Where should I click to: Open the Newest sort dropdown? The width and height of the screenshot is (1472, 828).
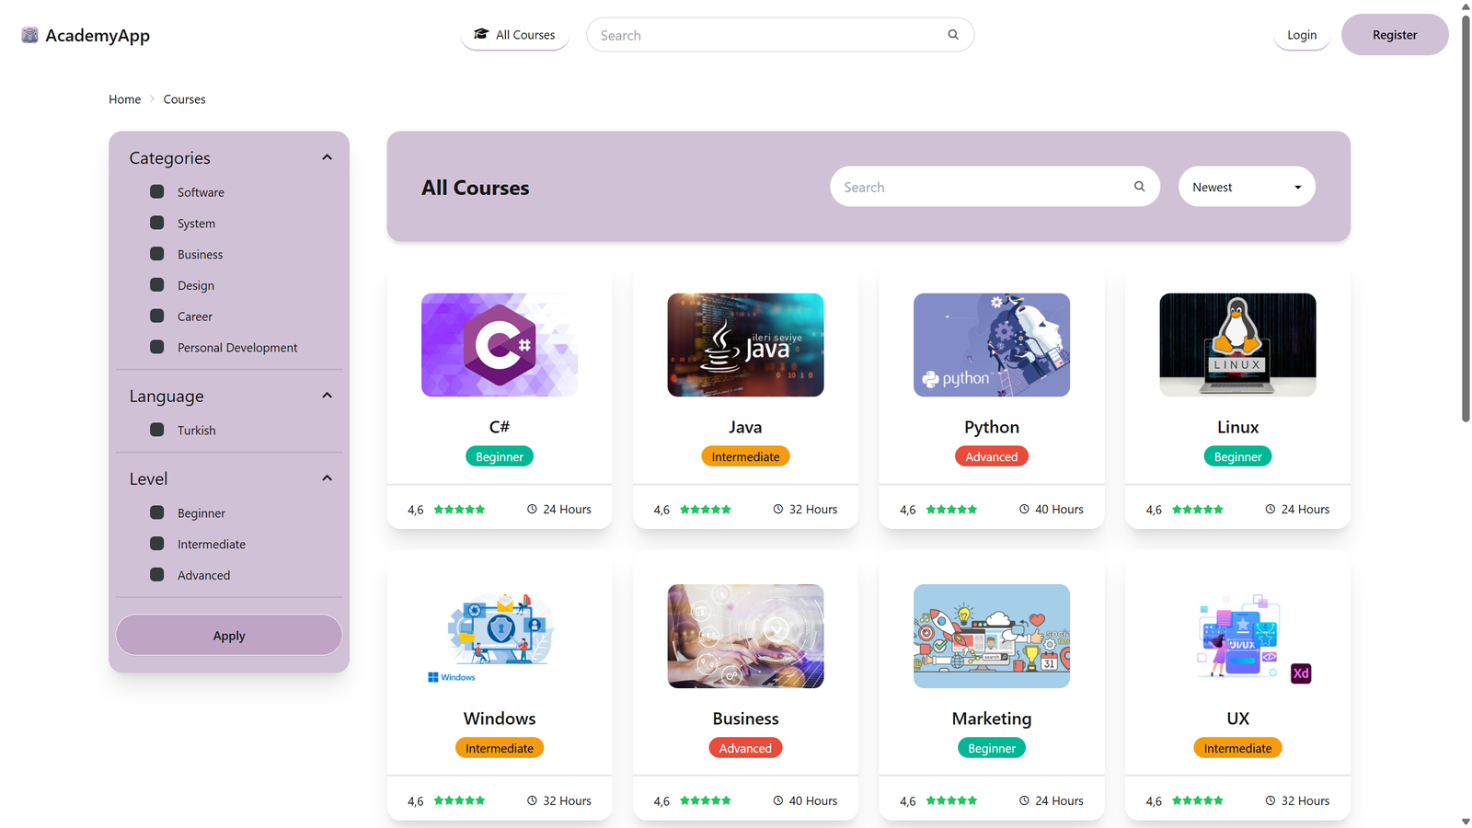(x=1247, y=187)
